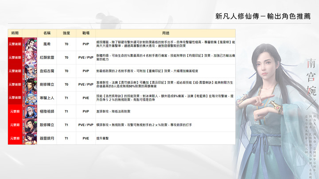Click the PVE cell in 器靈銀月 row

coord(86,138)
